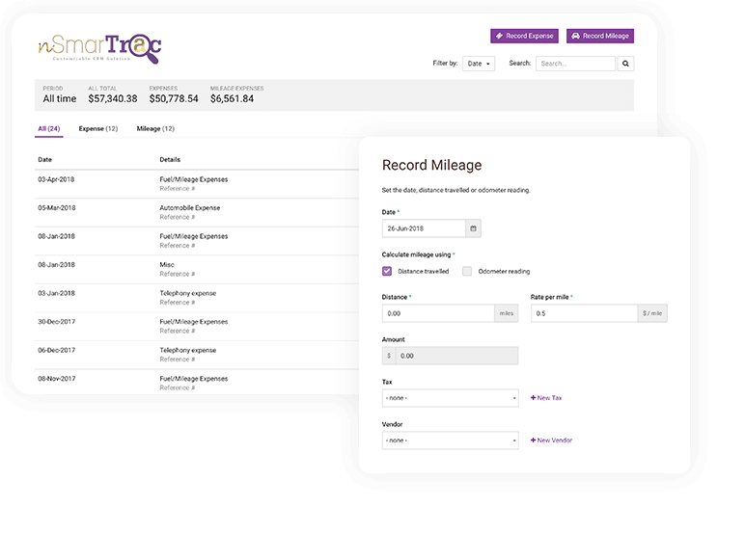Click the plus icon next to New Vendor
The height and width of the screenshot is (534, 745).
click(x=534, y=441)
